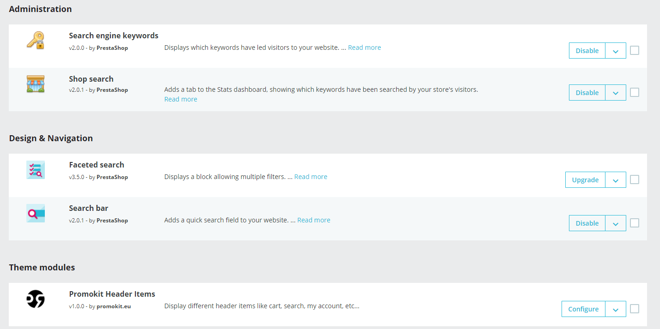This screenshot has width=660, height=329.
Task: Disable the Search bar module
Action: click(587, 223)
